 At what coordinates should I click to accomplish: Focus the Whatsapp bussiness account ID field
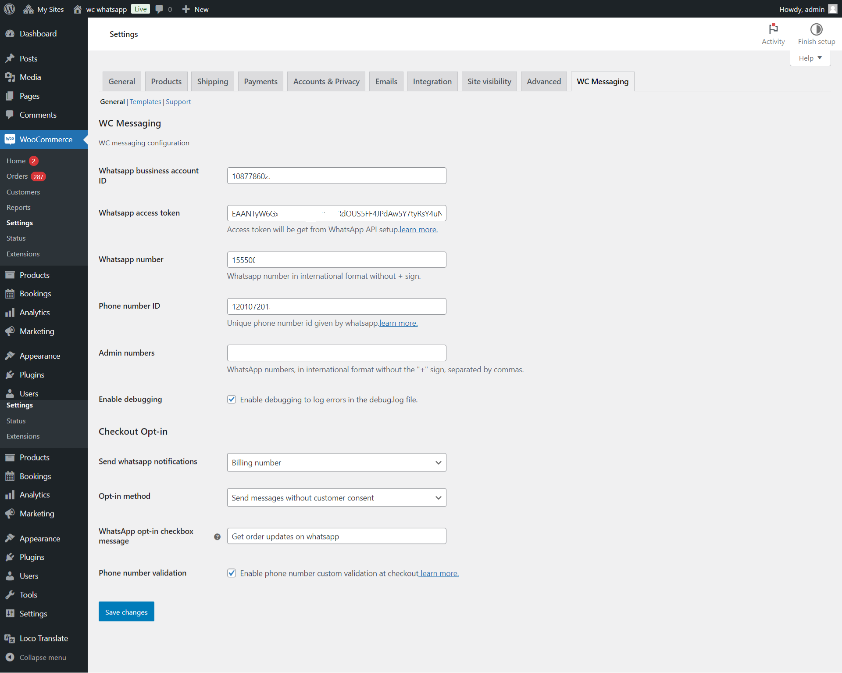coord(336,176)
